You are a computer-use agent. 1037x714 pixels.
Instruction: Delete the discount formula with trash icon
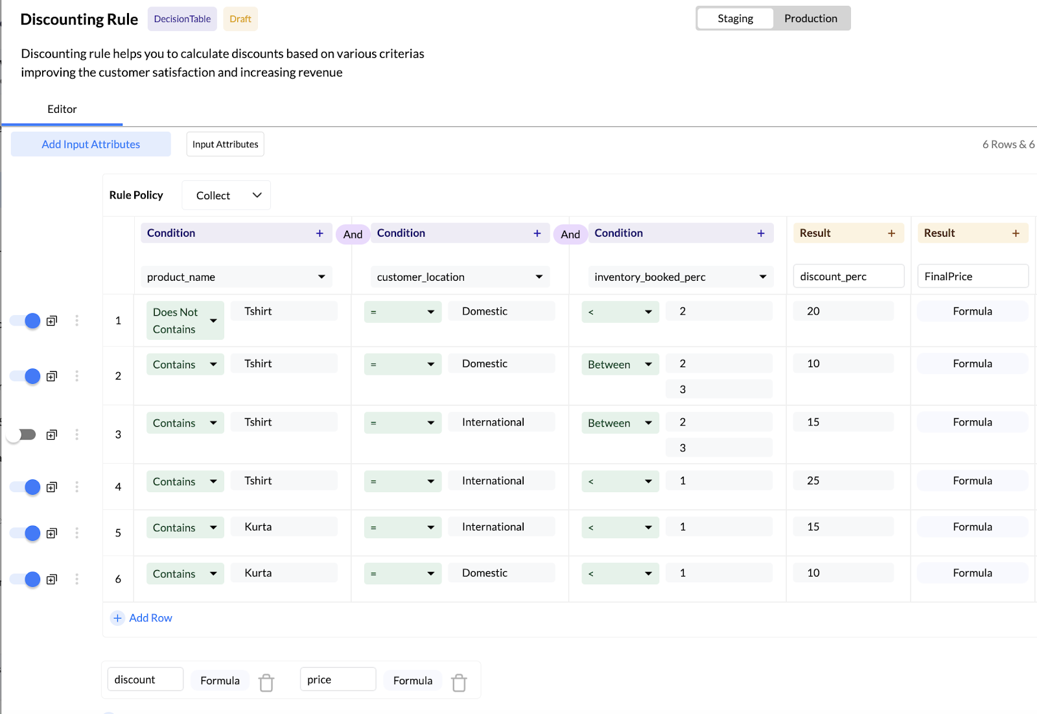point(266,682)
